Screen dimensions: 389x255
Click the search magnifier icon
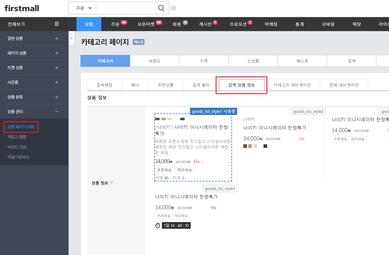pyautogui.click(x=161, y=8)
